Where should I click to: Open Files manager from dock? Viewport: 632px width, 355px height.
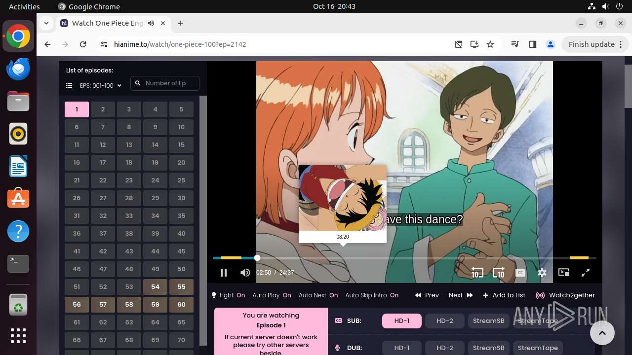18,101
